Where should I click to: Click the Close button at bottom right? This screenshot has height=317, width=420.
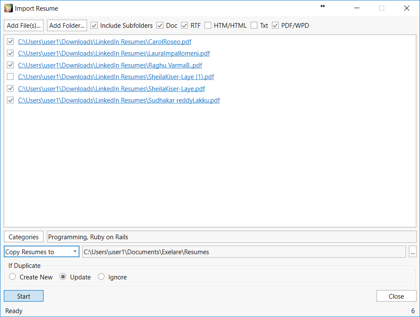point(397,296)
